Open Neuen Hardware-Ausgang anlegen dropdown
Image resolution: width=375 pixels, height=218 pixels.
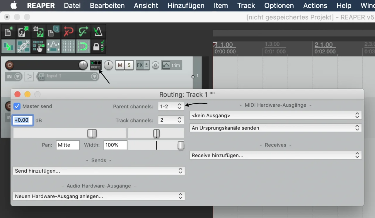coord(99,196)
